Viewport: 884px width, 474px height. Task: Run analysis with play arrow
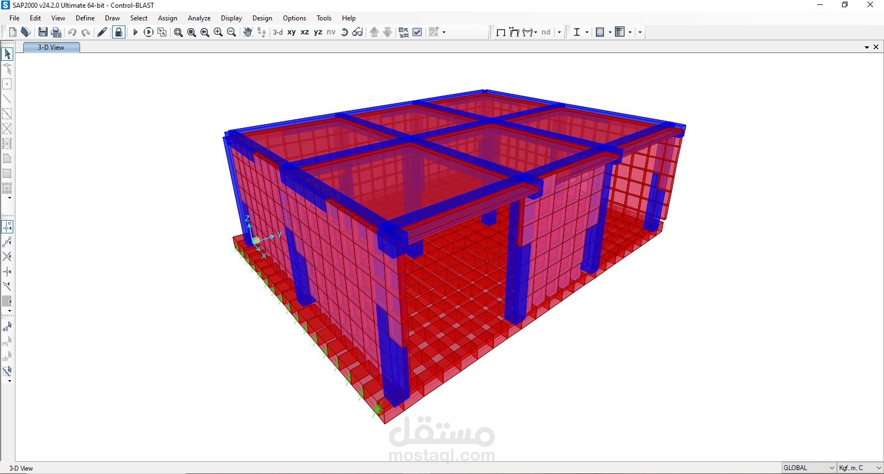point(135,32)
